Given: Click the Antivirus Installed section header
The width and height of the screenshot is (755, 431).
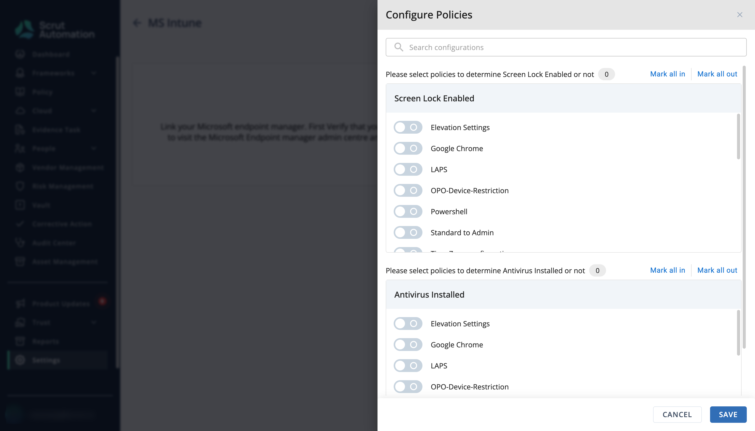Looking at the screenshot, I should [x=563, y=295].
